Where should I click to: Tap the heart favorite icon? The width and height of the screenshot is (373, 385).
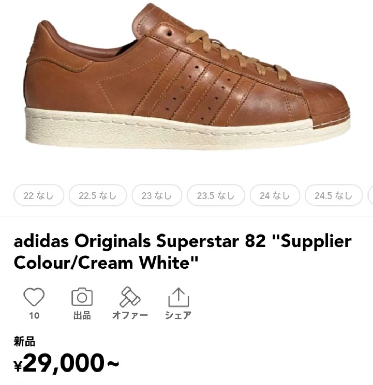pos(34,297)
